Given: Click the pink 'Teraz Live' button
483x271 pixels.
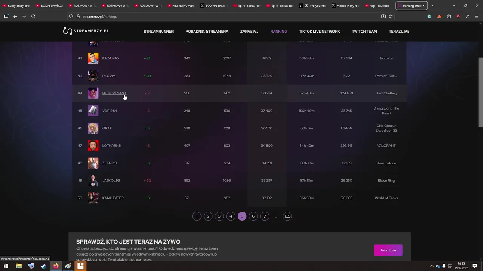Looking at the screenshot, I should (x=388, y=250).
